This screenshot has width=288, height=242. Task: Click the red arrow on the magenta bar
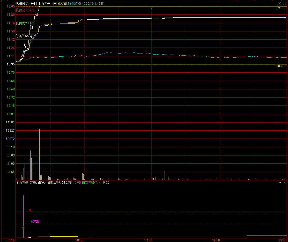point(23,228)
